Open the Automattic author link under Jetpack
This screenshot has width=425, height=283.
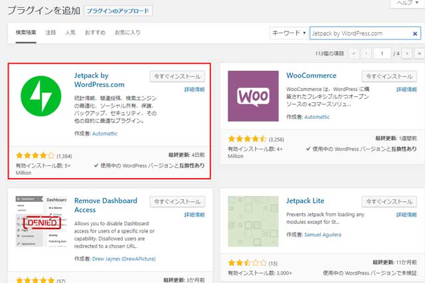click(x=105, y=134)
